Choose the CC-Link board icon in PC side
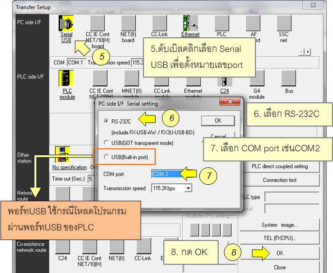Image resolution: width=333 pixels, height=273 pixels. point(159,23)
